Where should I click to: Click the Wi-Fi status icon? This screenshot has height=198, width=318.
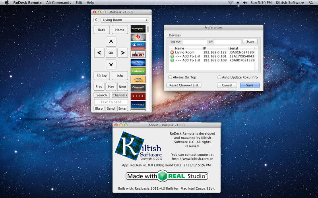(230, 3)
